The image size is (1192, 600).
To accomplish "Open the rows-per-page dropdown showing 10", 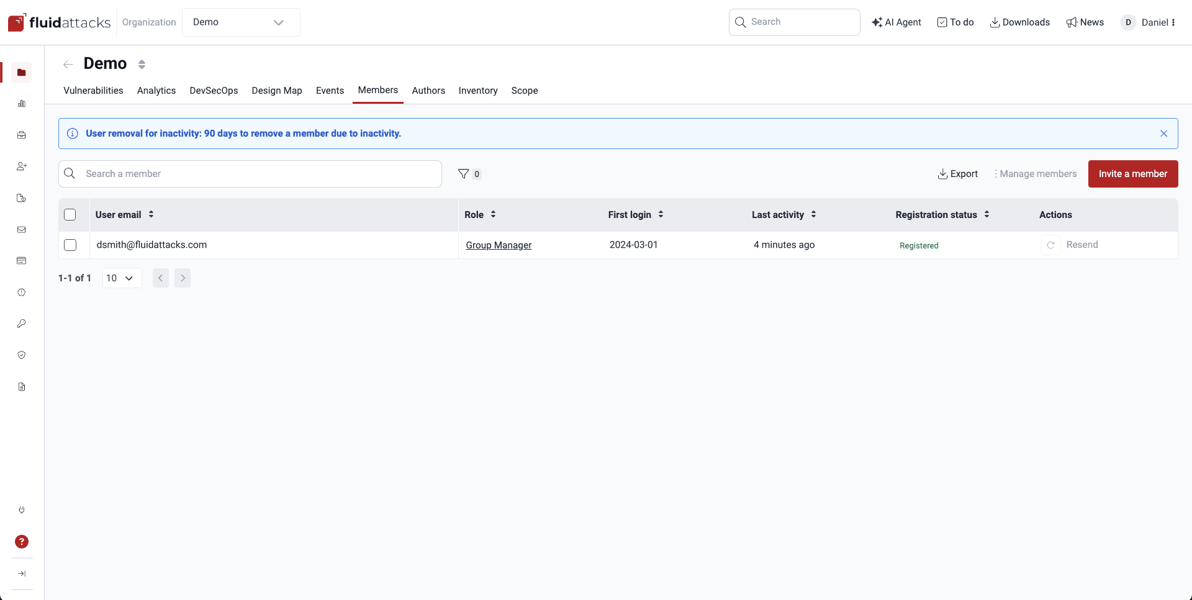I will pyautogui.click(x=120, y=278).
